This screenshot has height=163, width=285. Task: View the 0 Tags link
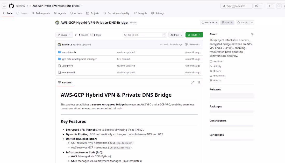96,35
